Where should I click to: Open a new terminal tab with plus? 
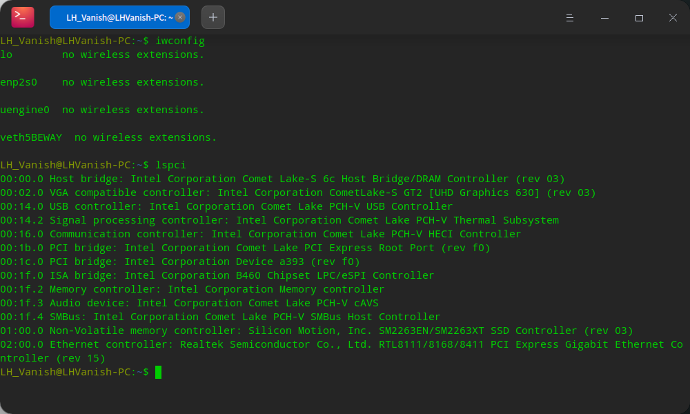213,17
